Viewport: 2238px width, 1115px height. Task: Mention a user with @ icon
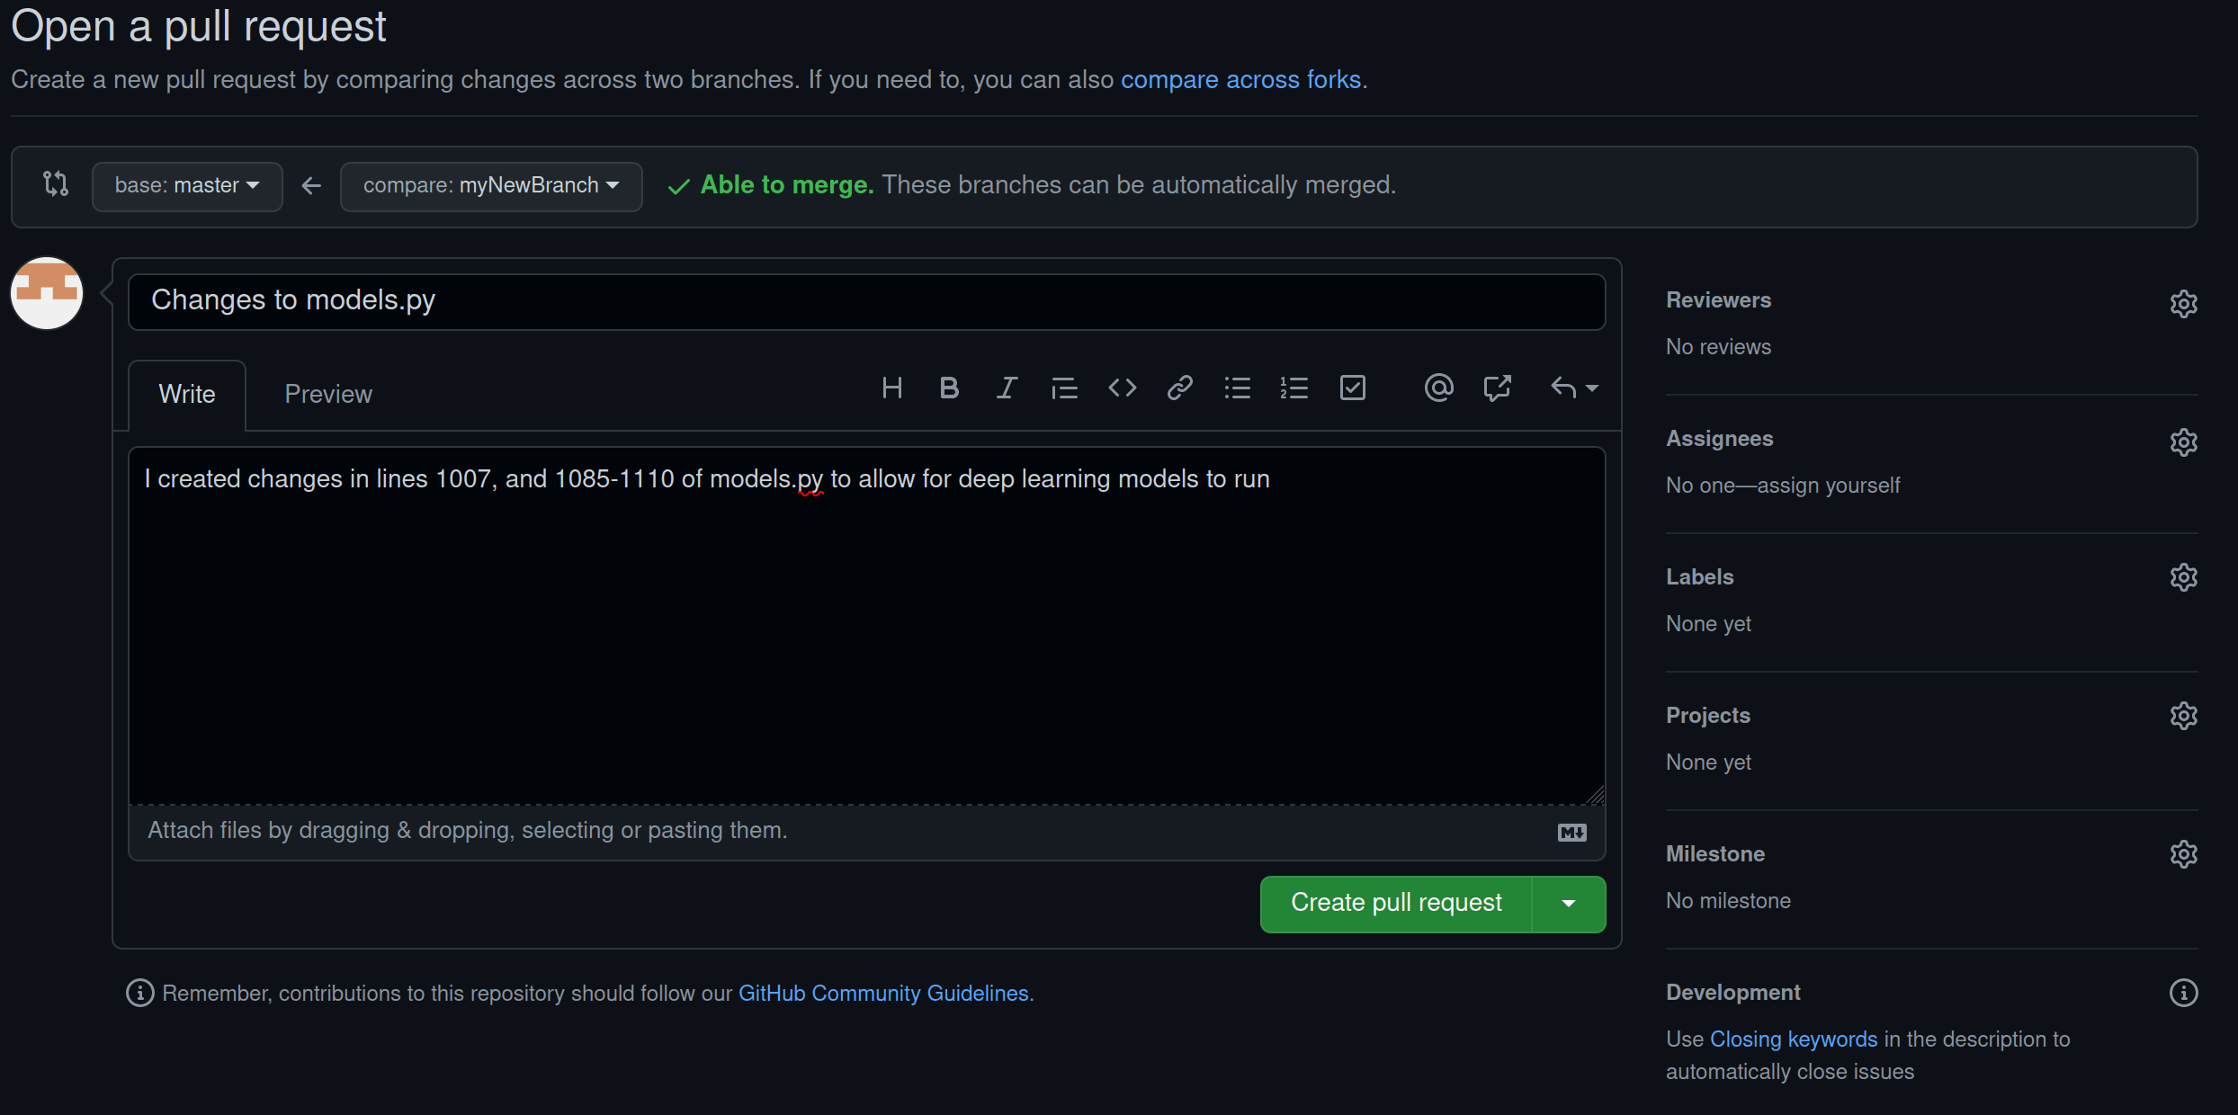tap(1438, 388)
